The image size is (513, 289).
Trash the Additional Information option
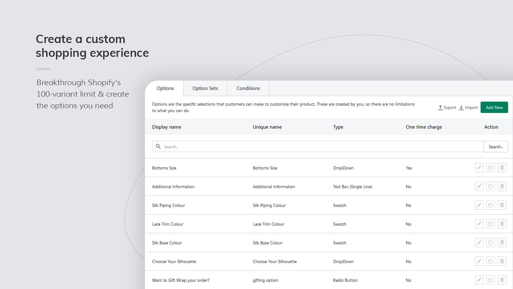pos(502,186)
